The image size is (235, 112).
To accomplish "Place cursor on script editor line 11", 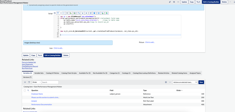I will click(x=120, y=35).
